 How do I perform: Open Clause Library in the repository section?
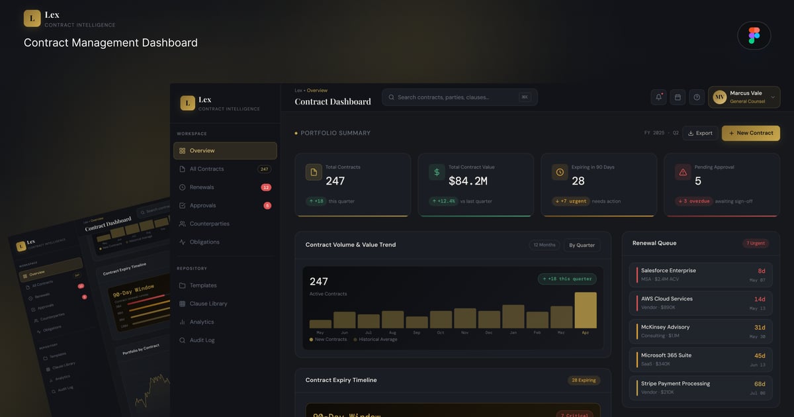[225, 304]
